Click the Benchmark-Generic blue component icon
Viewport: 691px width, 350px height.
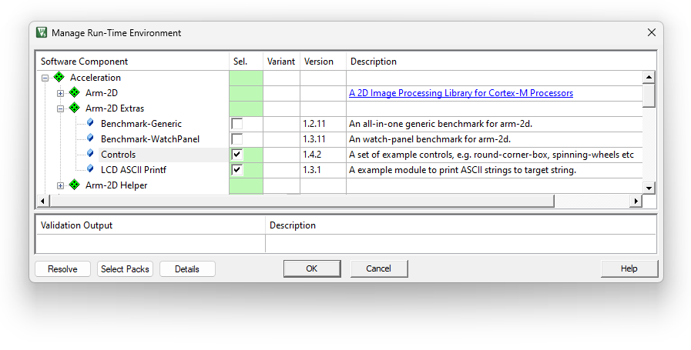click(x=90, y=123)
